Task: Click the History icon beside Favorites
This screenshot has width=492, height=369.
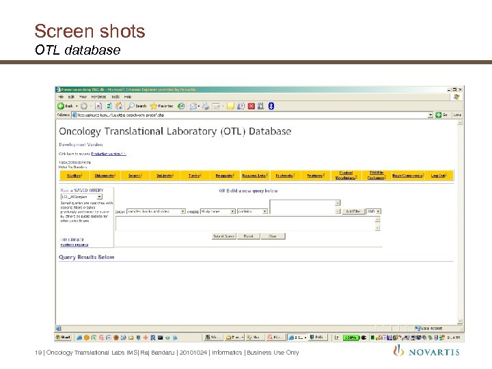Action: [181, 106]
